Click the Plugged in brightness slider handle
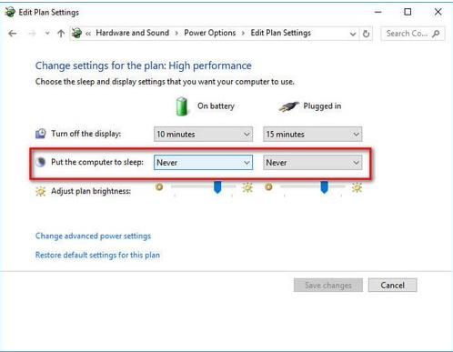 324,187
